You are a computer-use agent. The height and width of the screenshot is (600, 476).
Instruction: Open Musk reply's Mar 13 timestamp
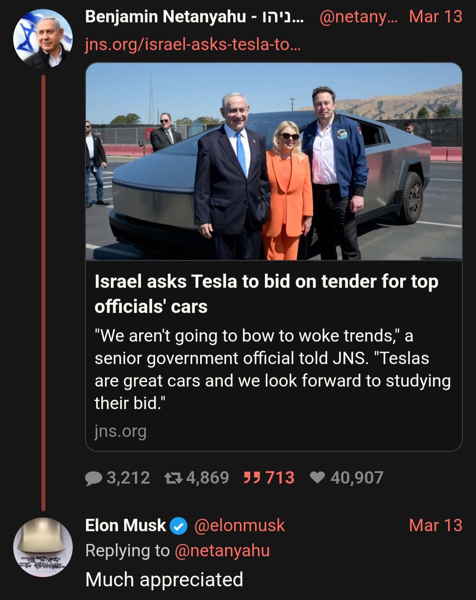435,525
